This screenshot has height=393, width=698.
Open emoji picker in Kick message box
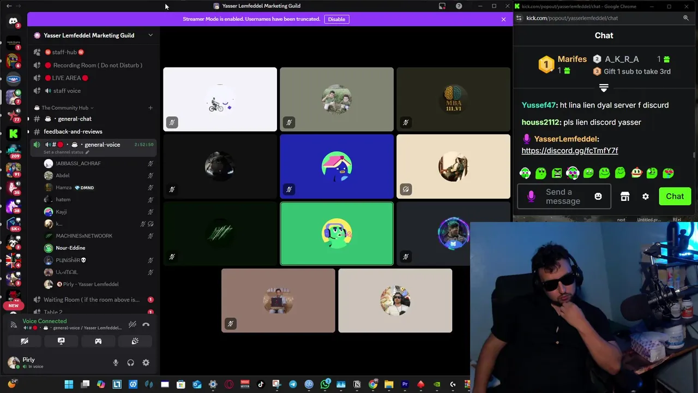(598, 196)
